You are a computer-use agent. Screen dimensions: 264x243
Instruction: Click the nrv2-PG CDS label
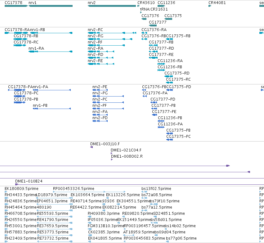[100, 93]
